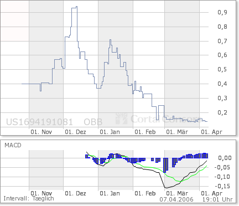Viewport: 239px width, 206px height.
Task: Click the time 19:01 Uhr
Action: pos(217,199)
